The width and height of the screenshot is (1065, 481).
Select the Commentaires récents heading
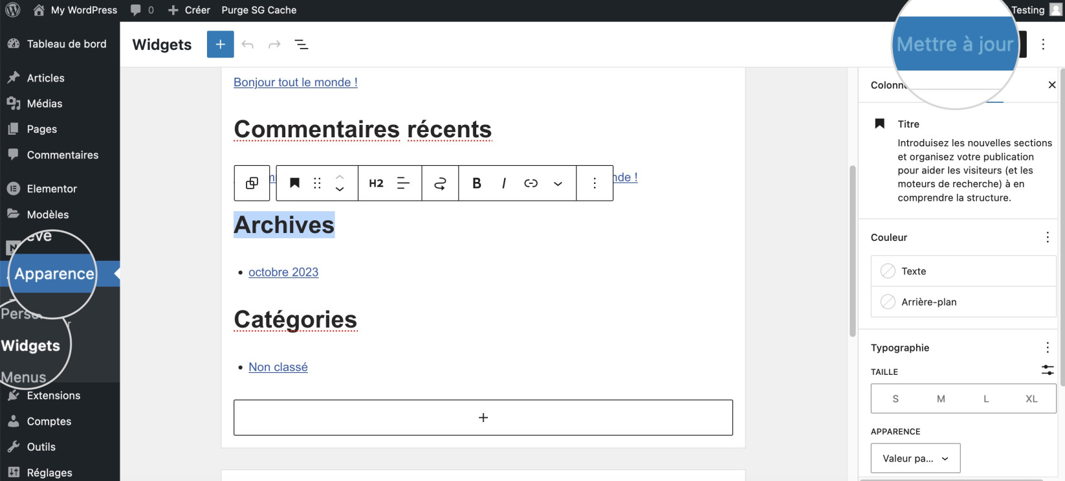coord(363,129)
